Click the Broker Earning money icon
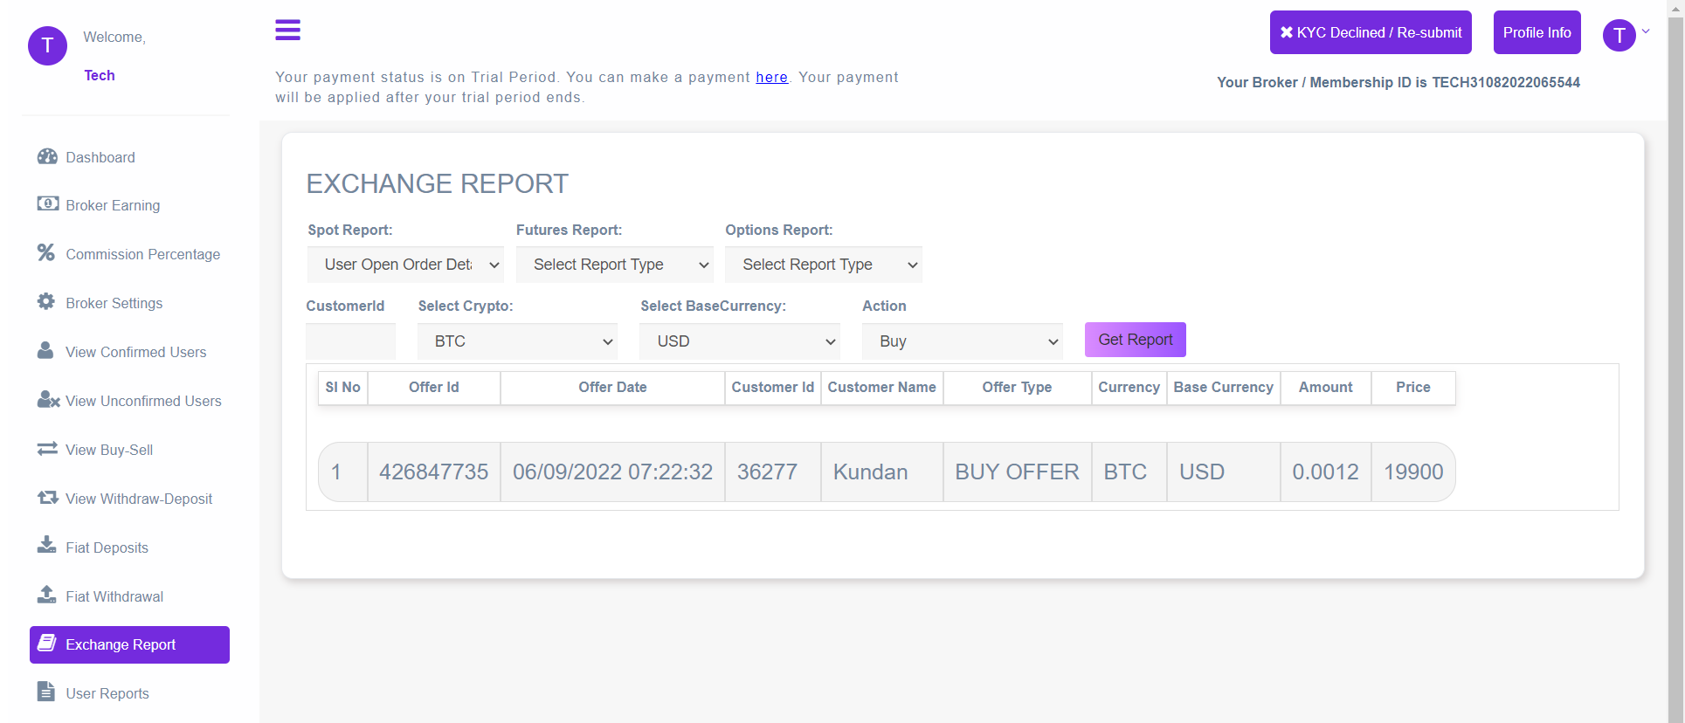 click(47, 203)
